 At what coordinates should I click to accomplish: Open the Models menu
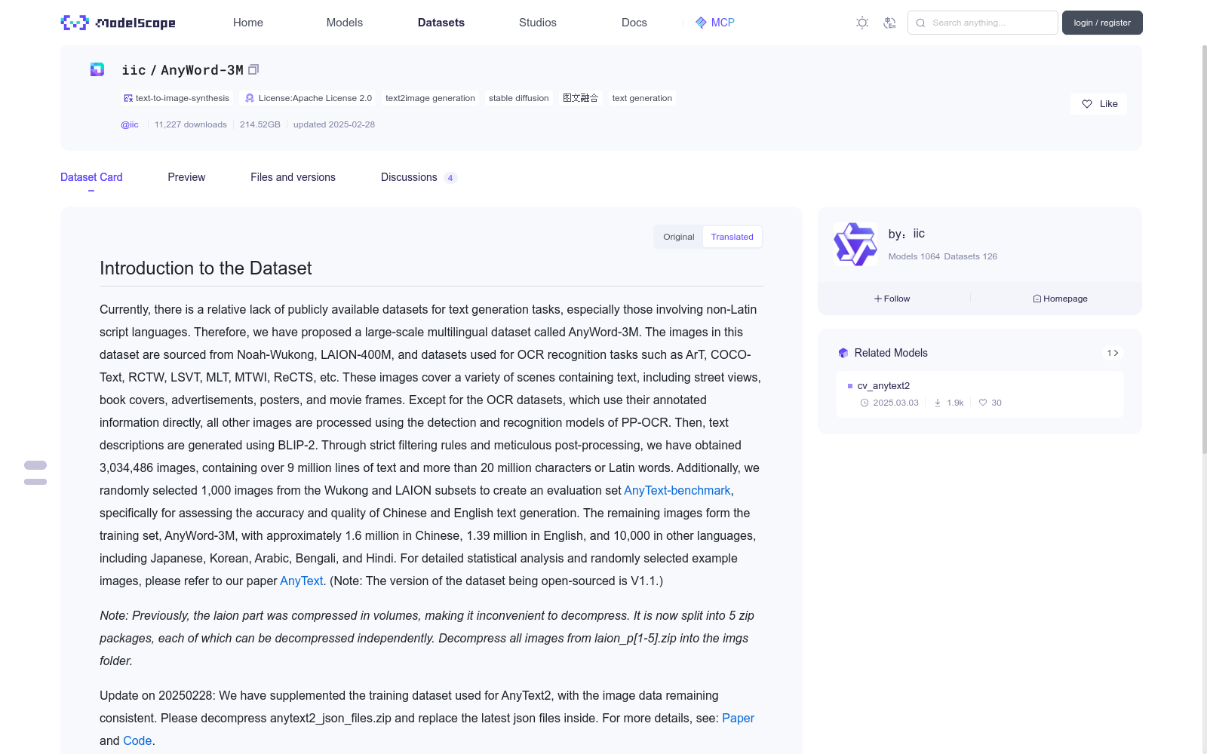tap(345, 23)
